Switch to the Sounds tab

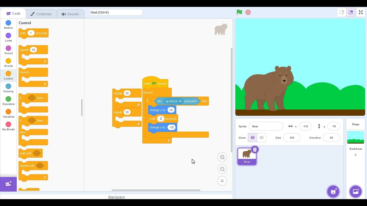70,14
